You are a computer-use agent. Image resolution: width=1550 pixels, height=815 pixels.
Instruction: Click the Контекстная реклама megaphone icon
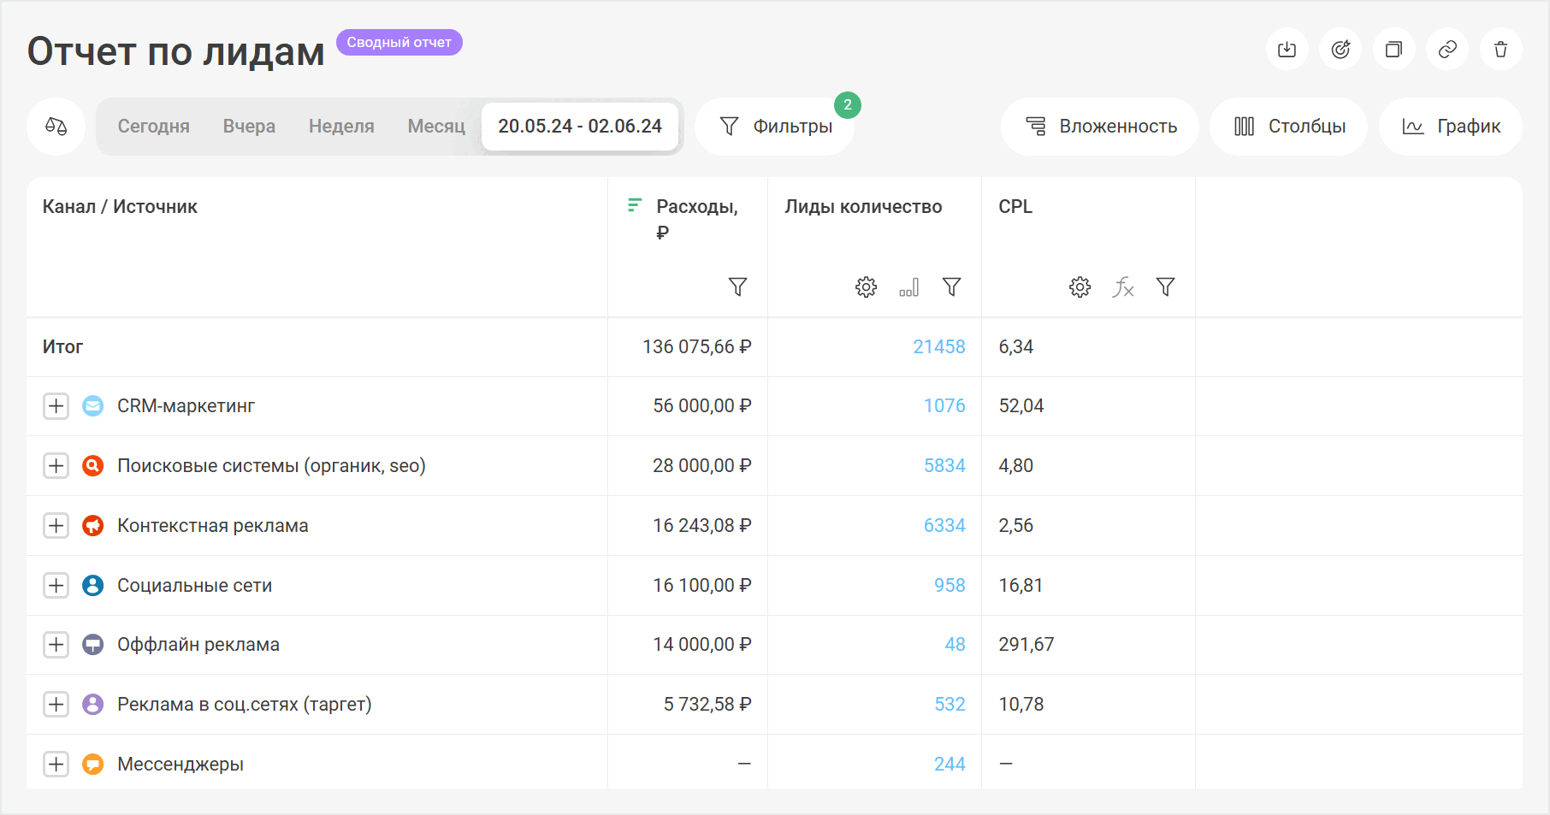93,526
